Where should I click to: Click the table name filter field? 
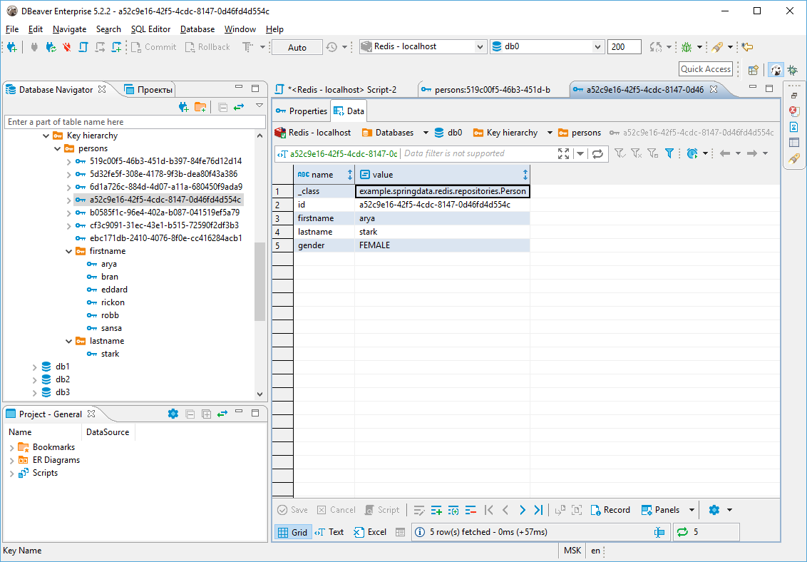(x=128, y=122)
